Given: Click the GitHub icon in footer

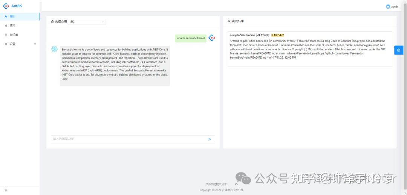Looking at the screenshot, I should (236, 184).
